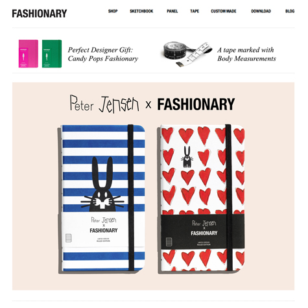Click the DOWNLOAD navigation item
Image resolution: width=308 pixels, height=308 pixels.
tap(261, 11)
